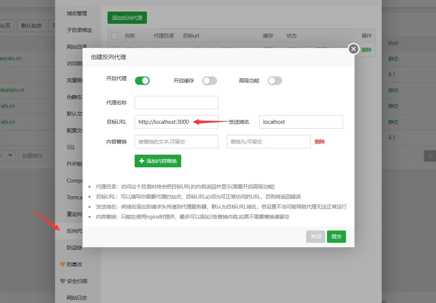Click the 发送域名 field containing localhost

[301, 122]
